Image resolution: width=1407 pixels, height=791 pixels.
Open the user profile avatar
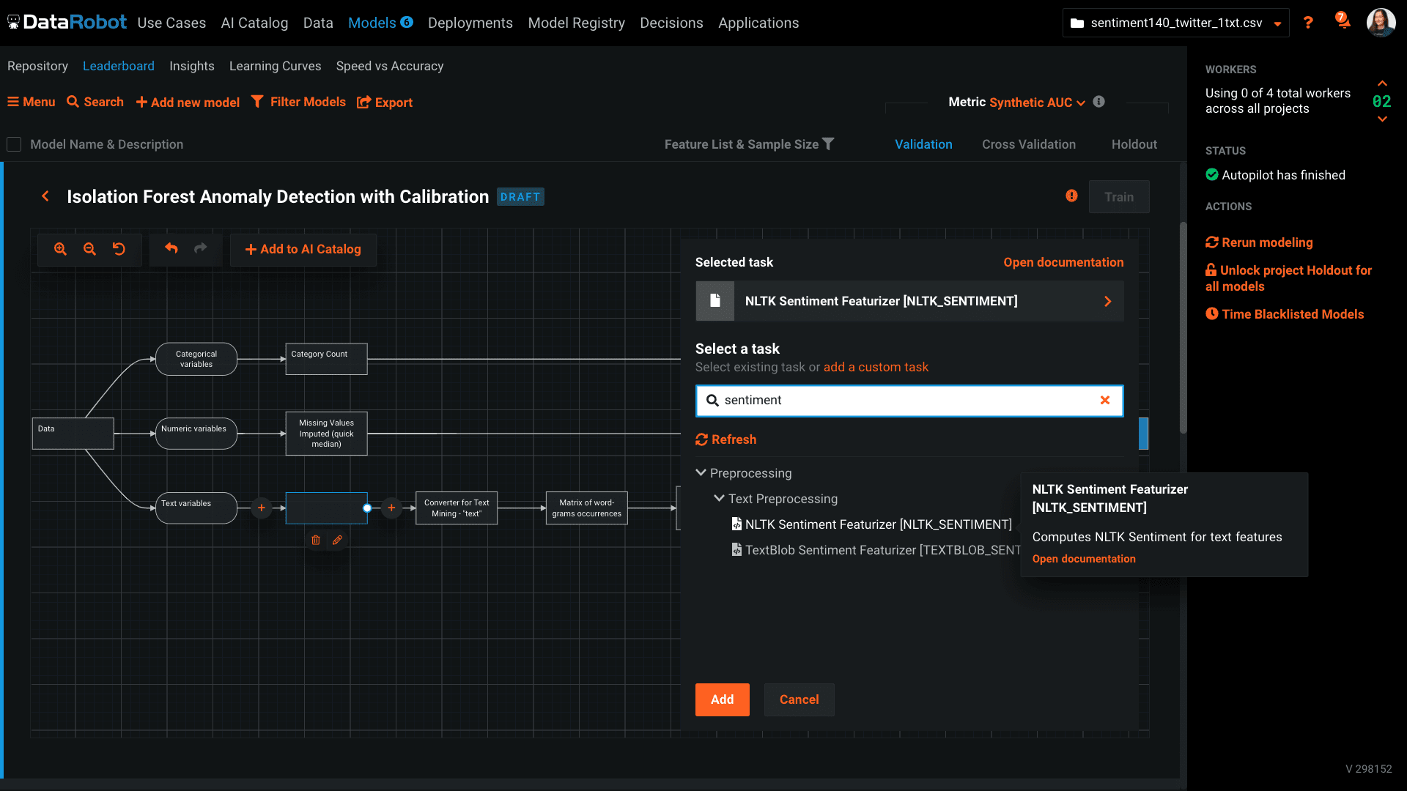coord(1381,23)
